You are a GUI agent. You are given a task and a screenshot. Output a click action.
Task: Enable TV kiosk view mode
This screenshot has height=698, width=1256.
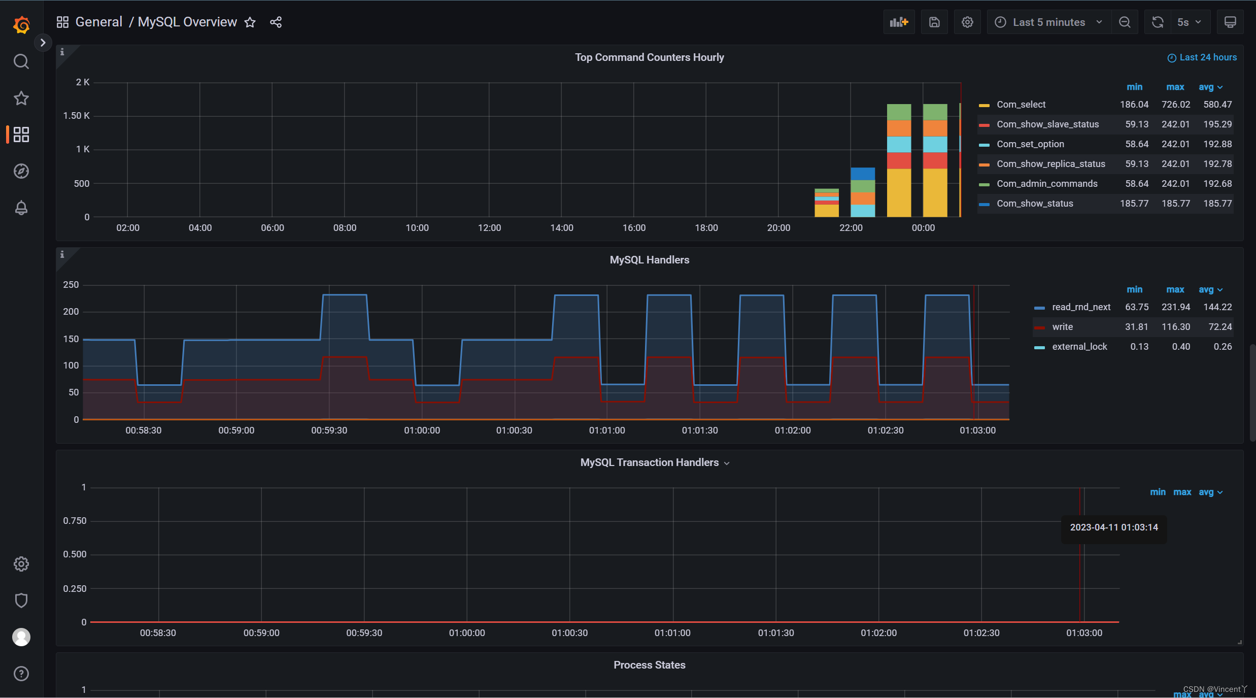click(1230, 22)
